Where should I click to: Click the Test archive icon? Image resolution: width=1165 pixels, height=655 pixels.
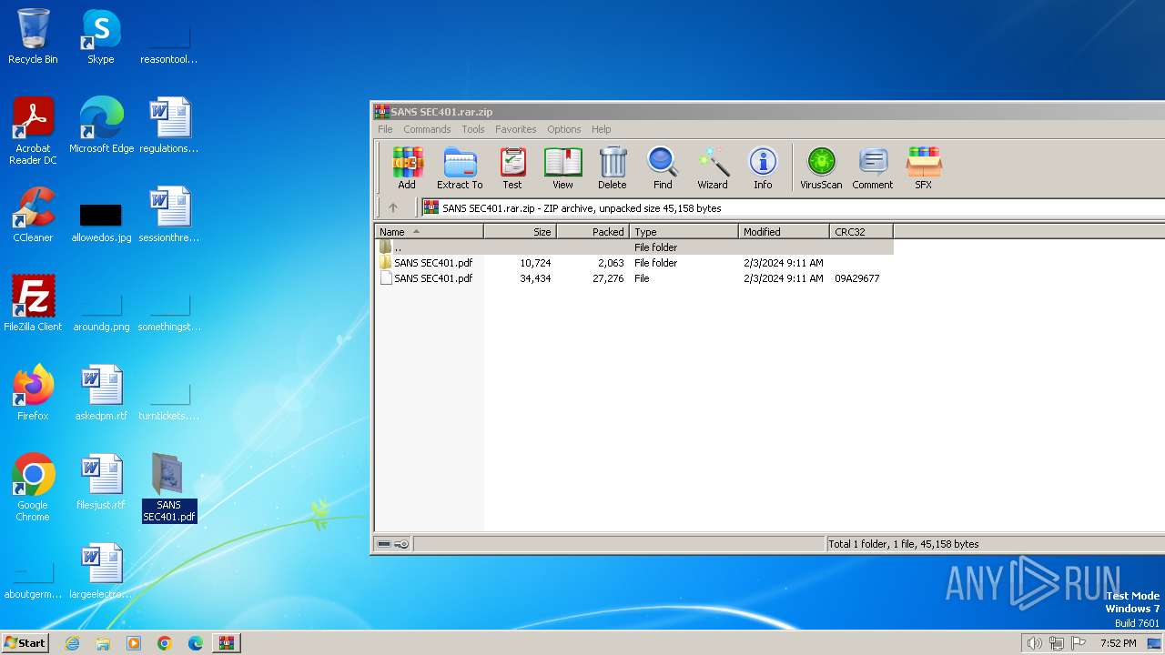coord(512,168)
